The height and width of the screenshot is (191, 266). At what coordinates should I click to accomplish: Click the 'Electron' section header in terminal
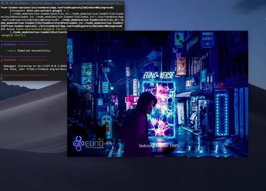10,60
